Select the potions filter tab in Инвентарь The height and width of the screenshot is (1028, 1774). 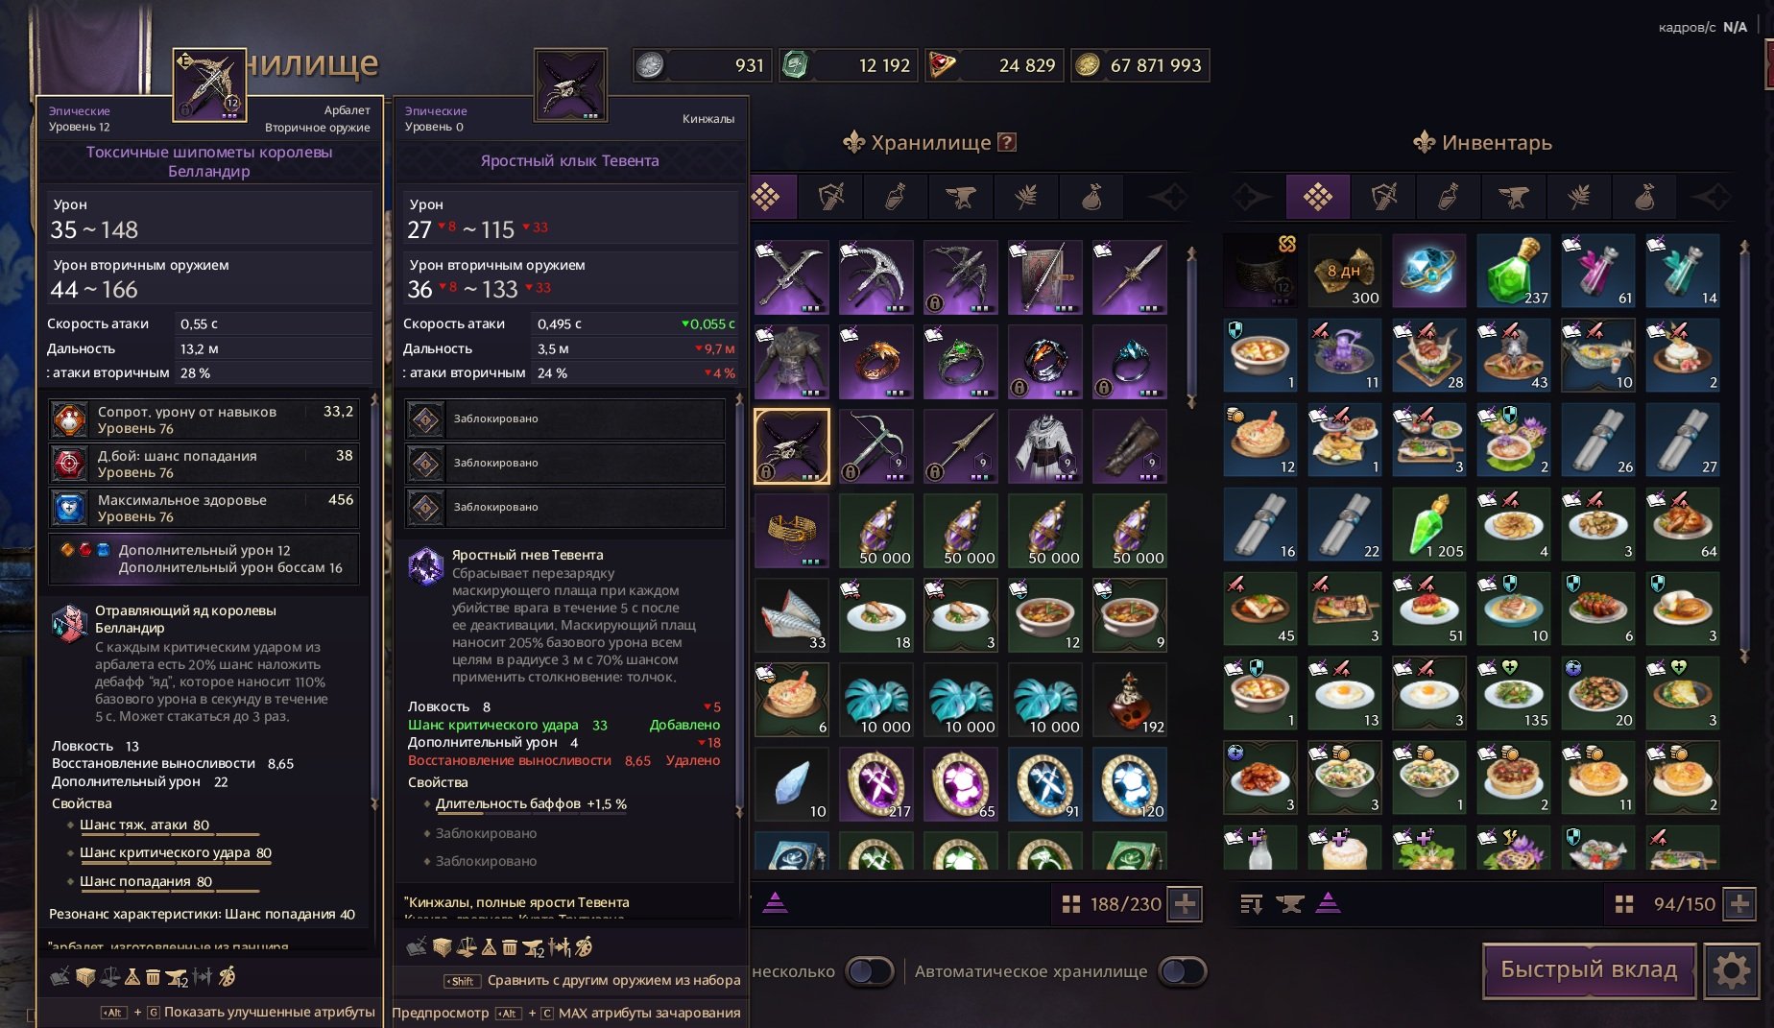[x=1449, y=198]
